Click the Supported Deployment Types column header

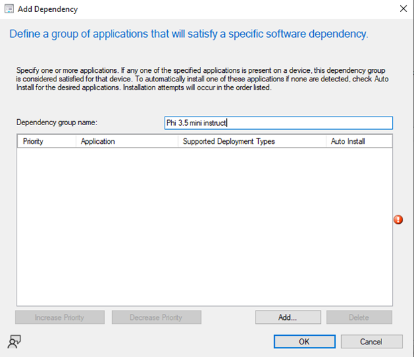pyautogui.click(x=228, y=141)
